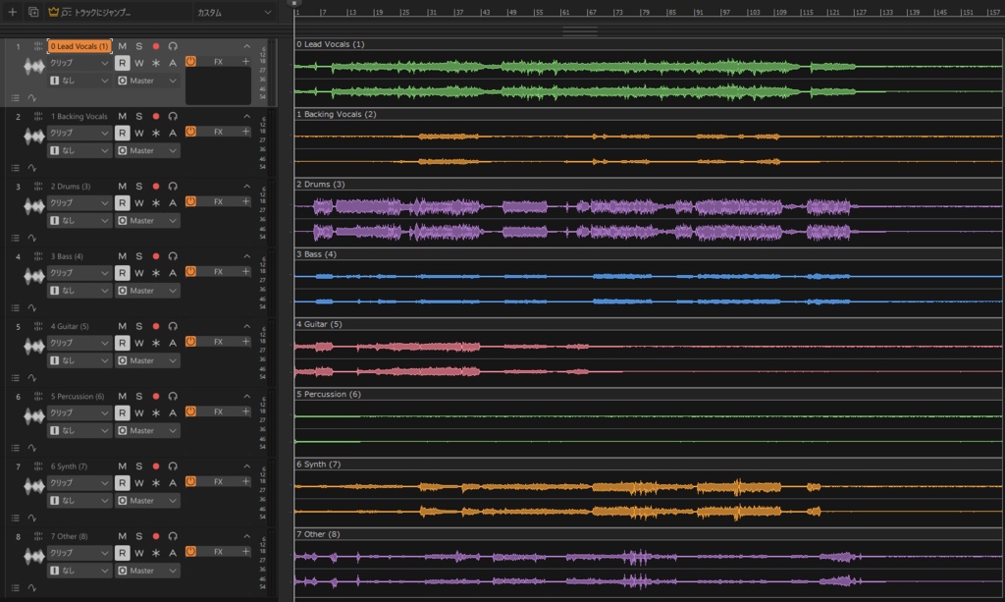Toggle automation read on Lead Vocals

pyautogui.click(x=122, y=63)
